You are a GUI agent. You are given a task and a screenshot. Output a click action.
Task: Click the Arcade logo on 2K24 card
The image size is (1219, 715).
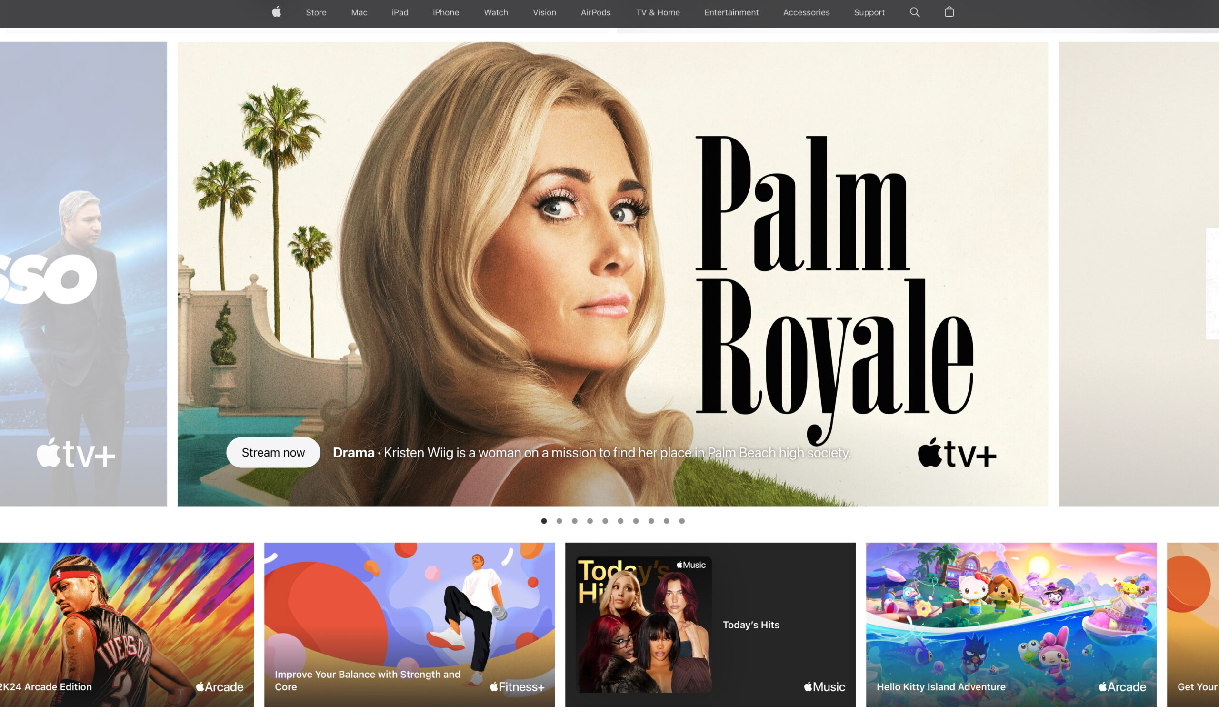tap(220, 686)
